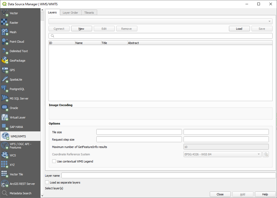277x198 pixels.
Task: Open the CRS selector globe icon
Action: tap(265, 154)
